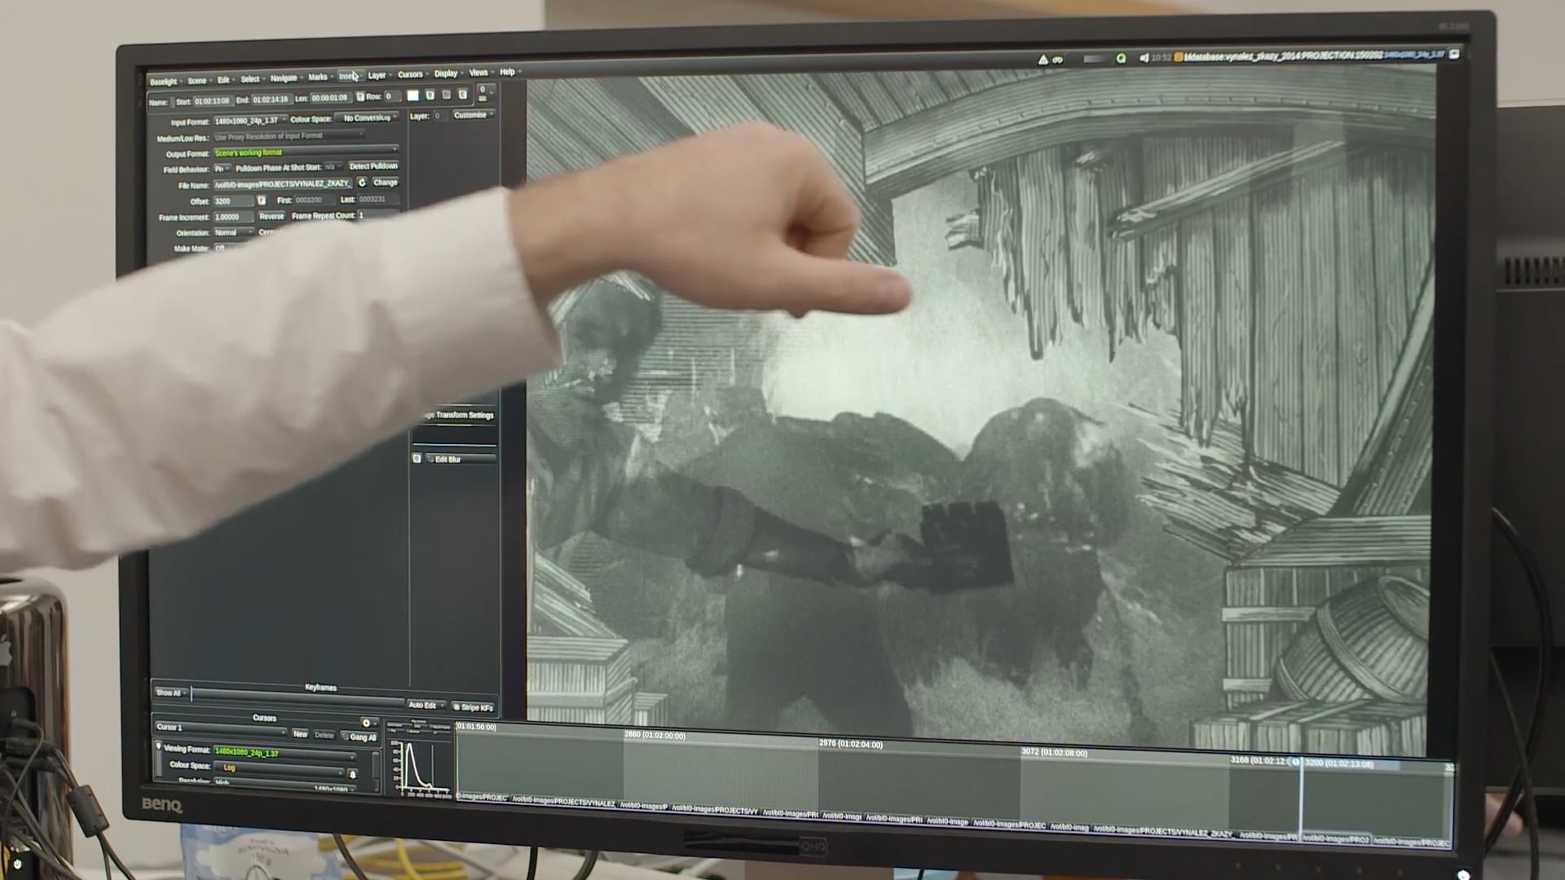Click the small icon next to Offset field
The height and width of the screenshot is (880, 1565).
click(262, 200)
